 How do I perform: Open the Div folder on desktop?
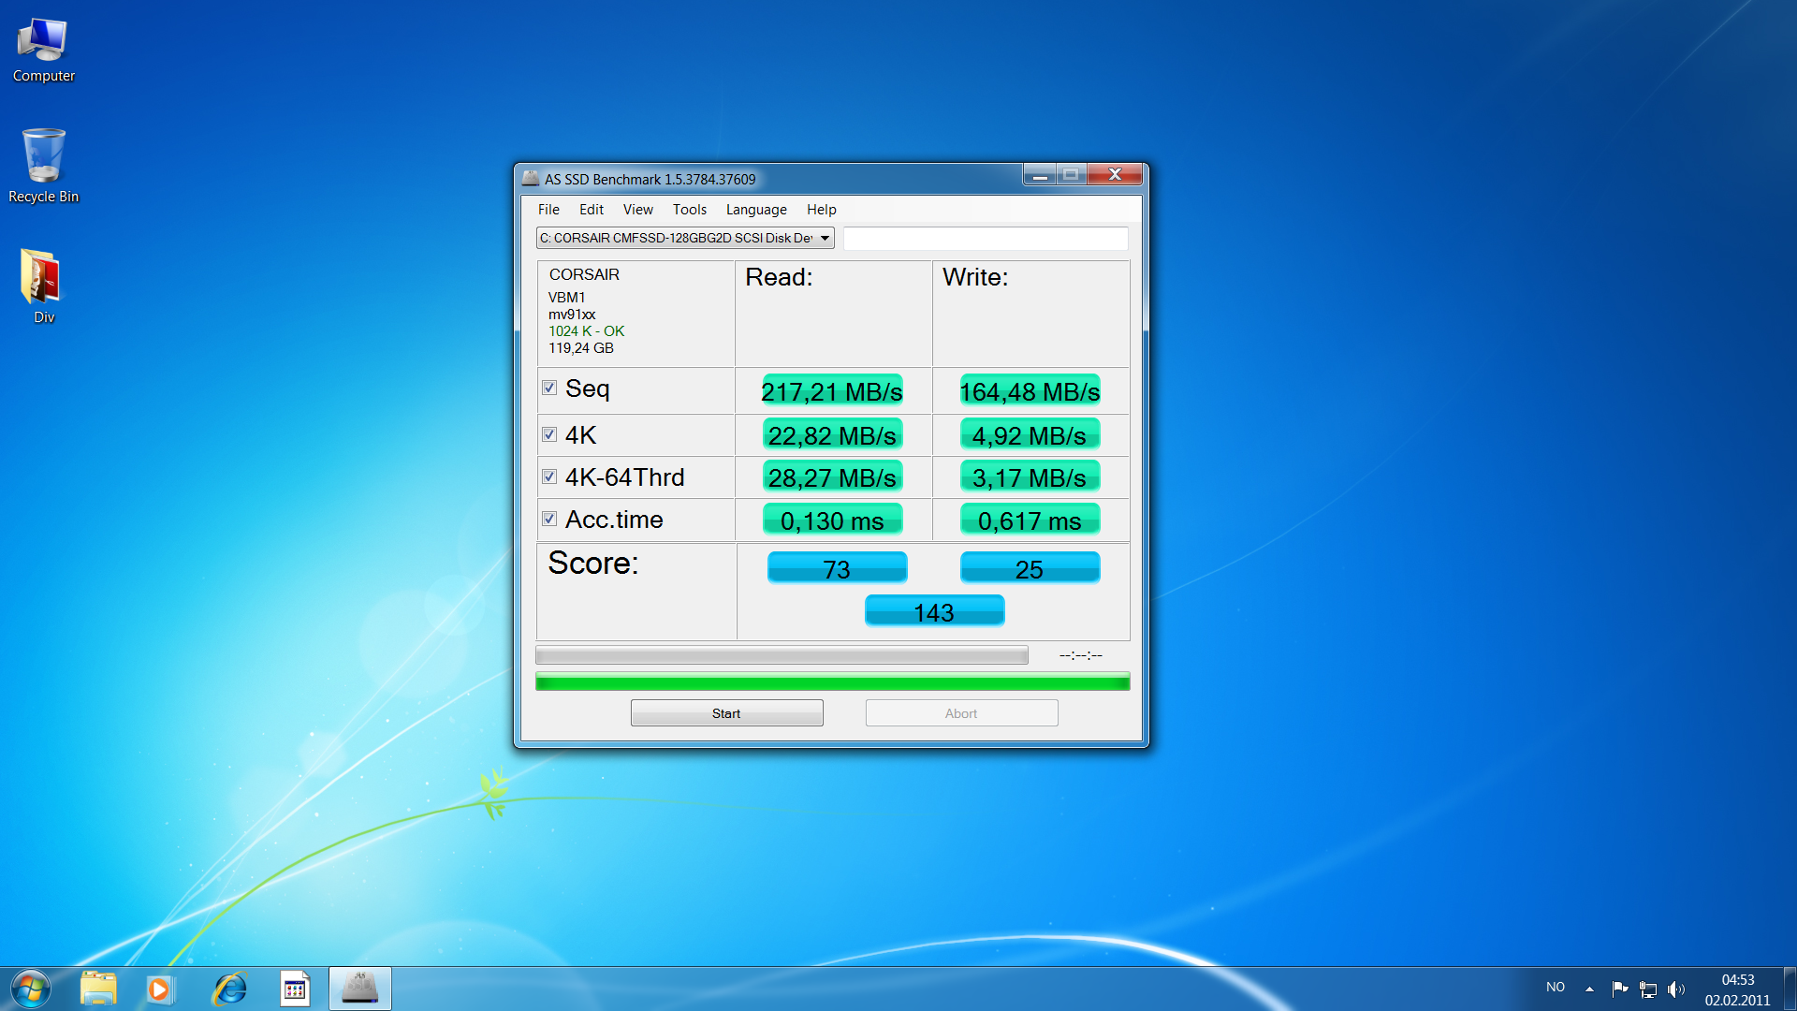(43, 286)
